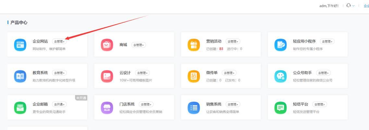The width and height of the screenshot is (369, 130).
Task: Click the 门店系统 title text
Action: [127, 104]
